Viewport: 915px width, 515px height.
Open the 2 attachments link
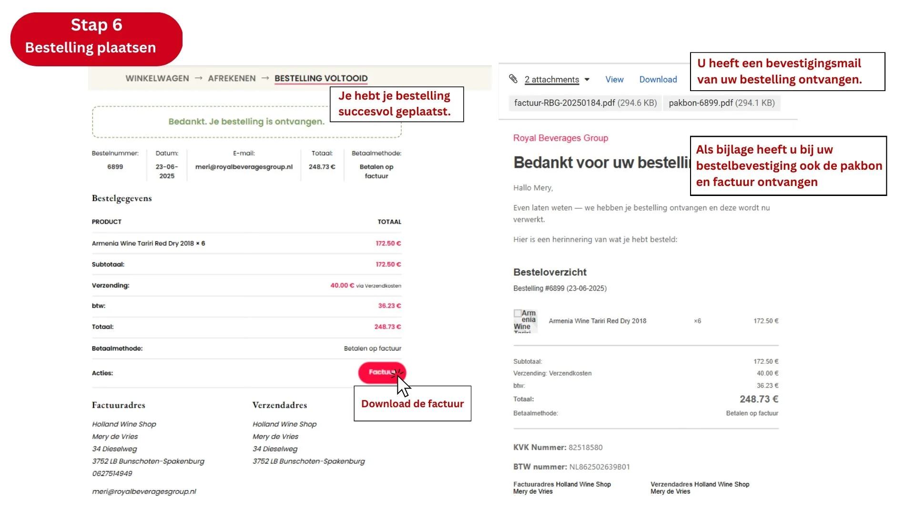pyautogui.click(x=551, y=80)
